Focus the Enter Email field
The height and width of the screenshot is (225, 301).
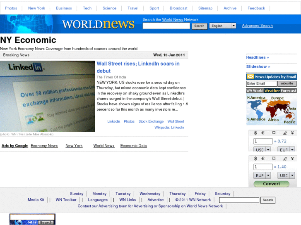click(261, 84)
